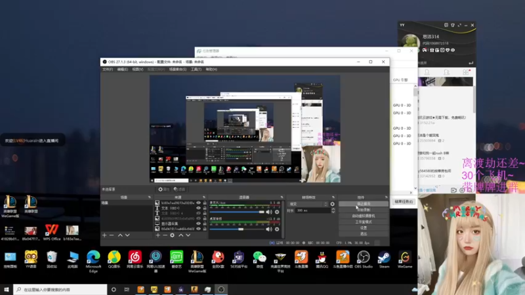Open the 场景集合(S) menu in OBS
525x295 pixels.
coord(178,69)
